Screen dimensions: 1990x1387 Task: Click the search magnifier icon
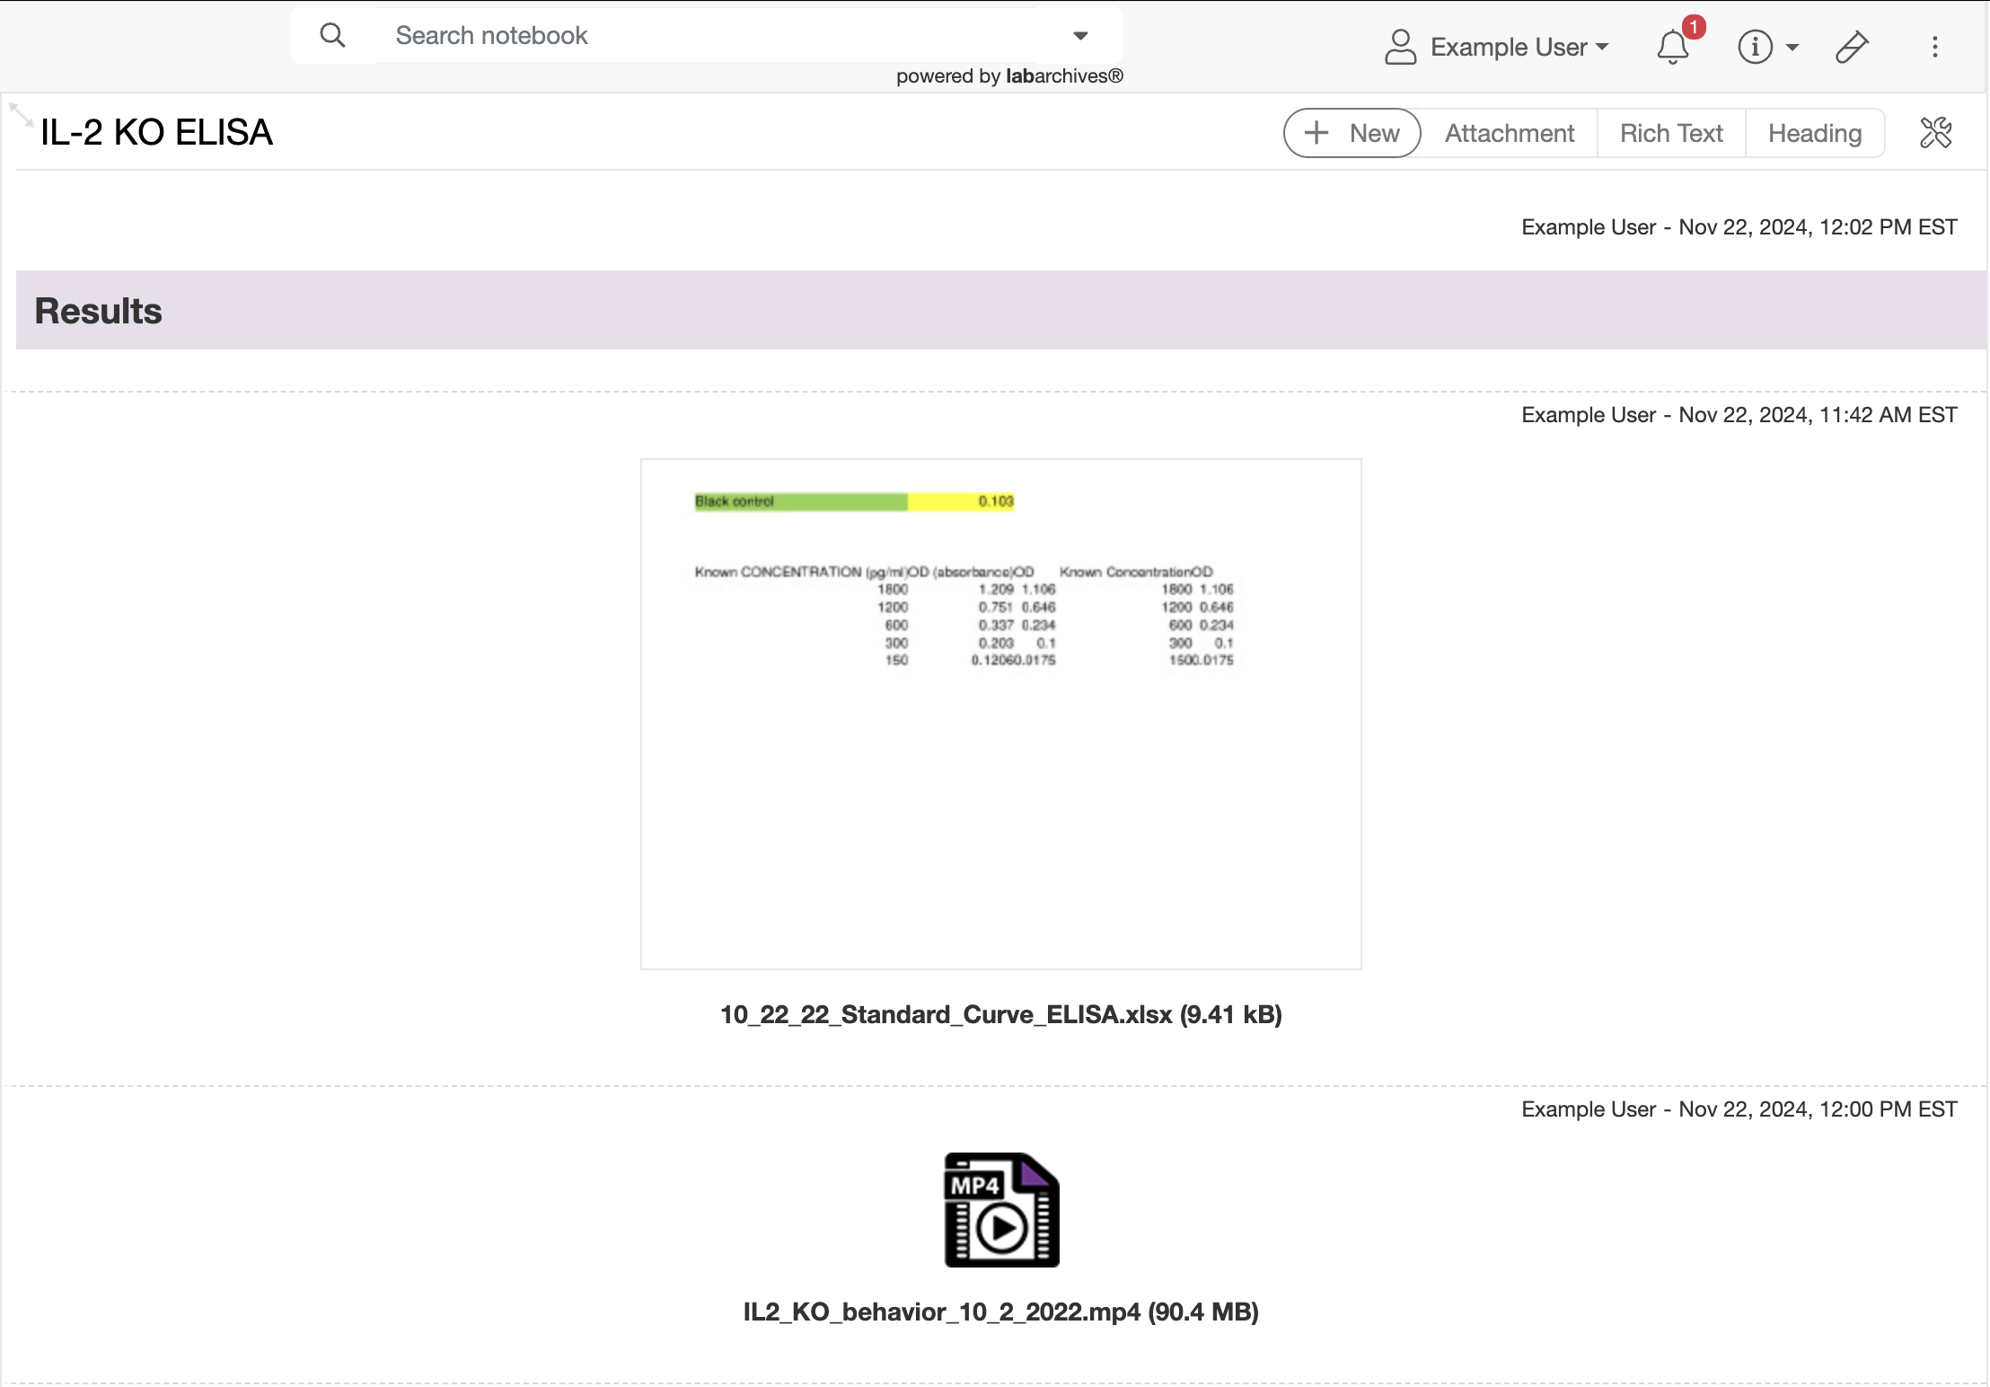tap(333, 34)
